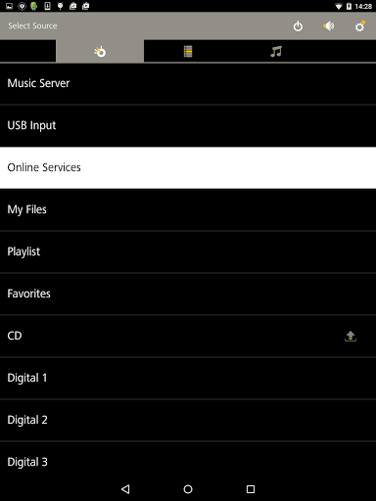Tap the Android home circle button

pos(188,489)
